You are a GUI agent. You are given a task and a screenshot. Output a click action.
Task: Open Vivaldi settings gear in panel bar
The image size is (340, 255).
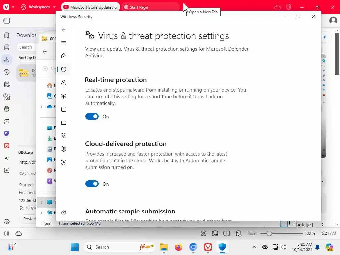point(7,222)
